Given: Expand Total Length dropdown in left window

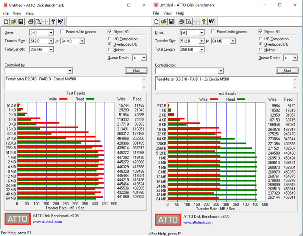Looking at the screenshot, I should pos(51,50).
